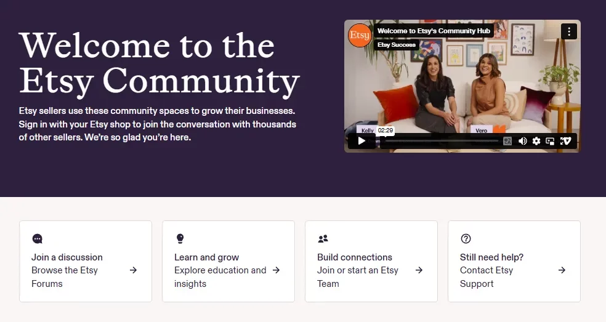Click the Still need help question mark icon
606x322 pixels.
pos(466,238)
